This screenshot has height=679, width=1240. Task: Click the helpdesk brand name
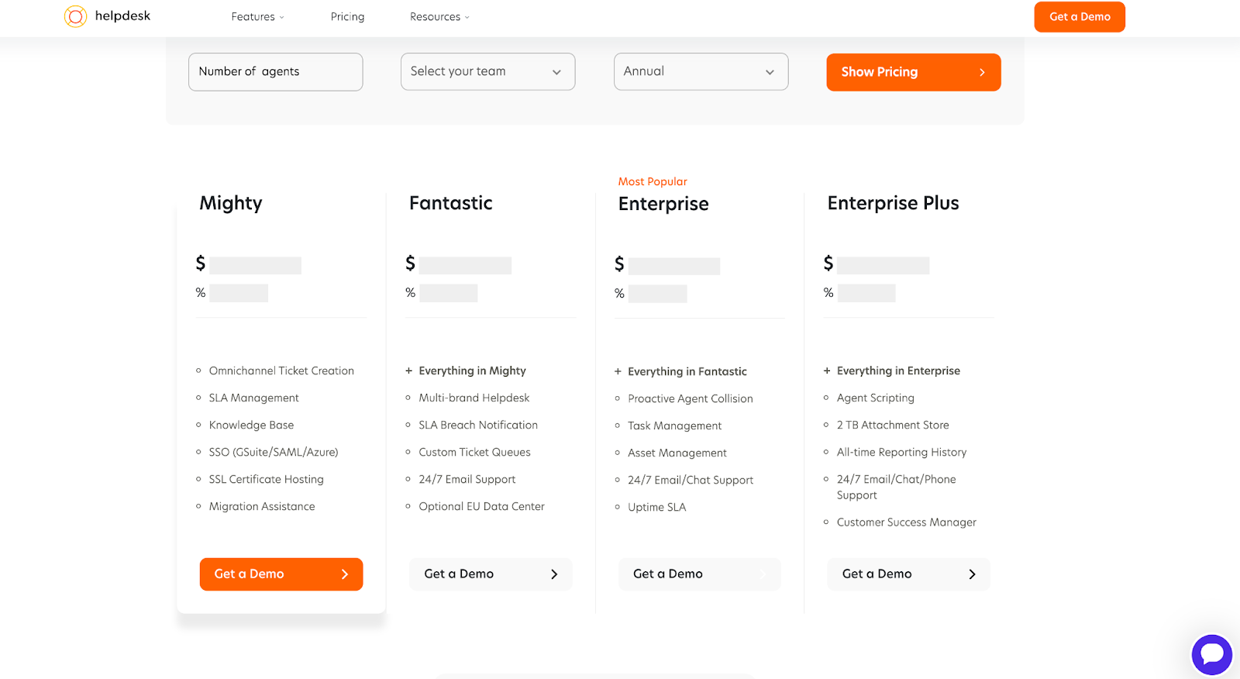[122, 16]
